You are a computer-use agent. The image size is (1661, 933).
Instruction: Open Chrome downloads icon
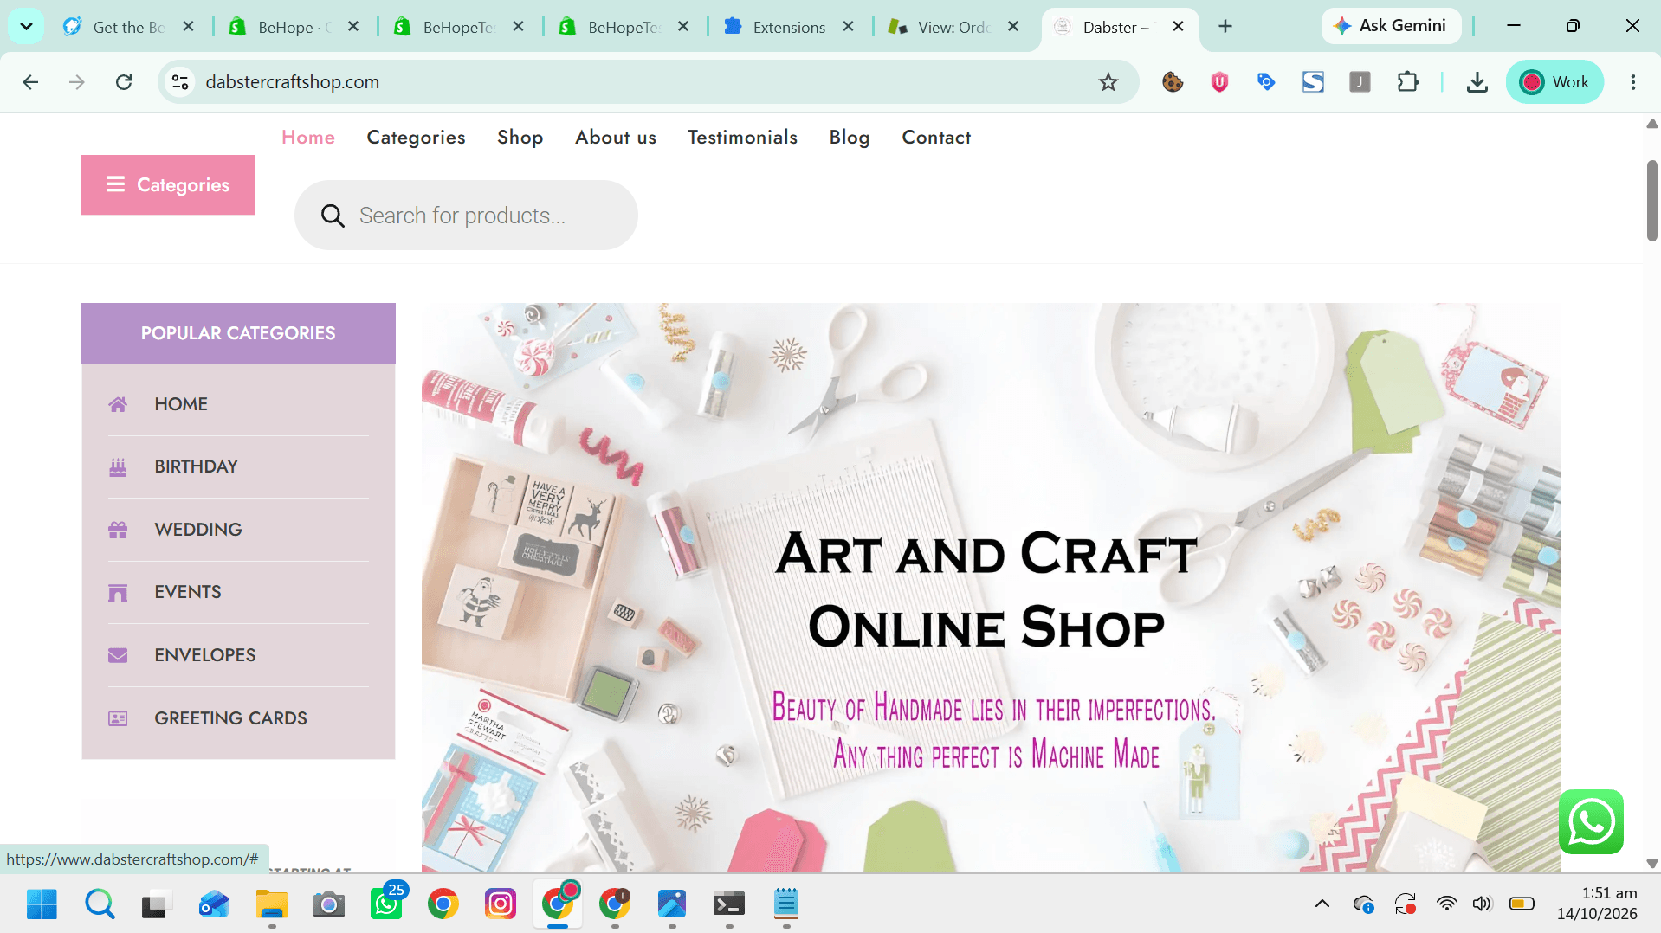[1477, 82]
